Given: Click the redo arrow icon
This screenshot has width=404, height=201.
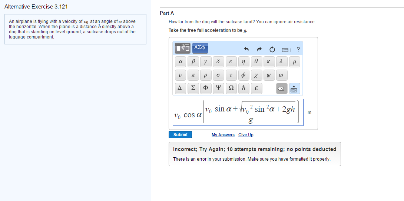Looking at the screenshot, I should pyautogui.click(x=259, y=49).
